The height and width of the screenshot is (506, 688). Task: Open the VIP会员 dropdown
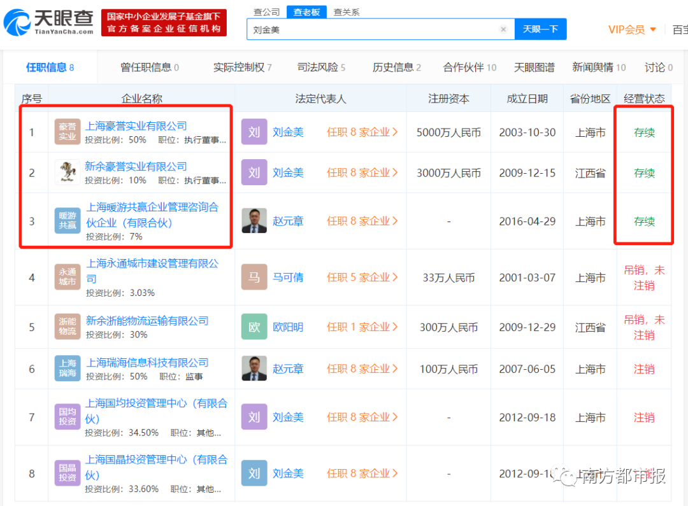click(x=633, y=30)
